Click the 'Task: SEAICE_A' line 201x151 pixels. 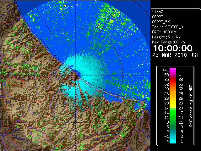[x=167, y=27]
